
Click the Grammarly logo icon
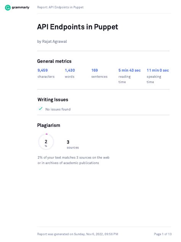(8, 7)
